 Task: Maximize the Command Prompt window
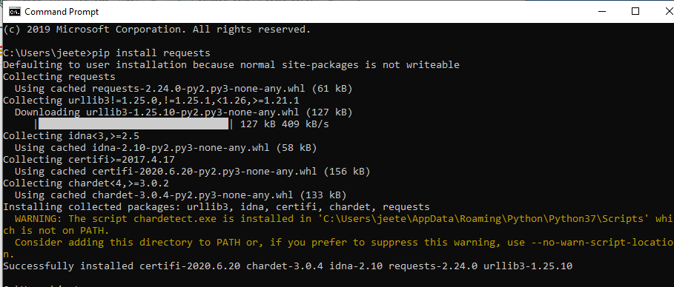(x=635, y=12)
